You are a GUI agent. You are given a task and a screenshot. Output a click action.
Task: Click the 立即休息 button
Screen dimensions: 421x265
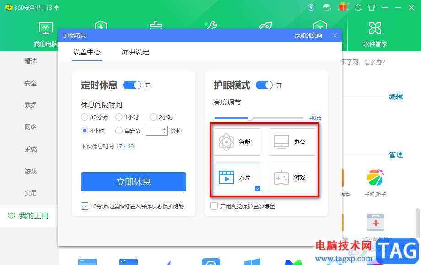point(134,182)
